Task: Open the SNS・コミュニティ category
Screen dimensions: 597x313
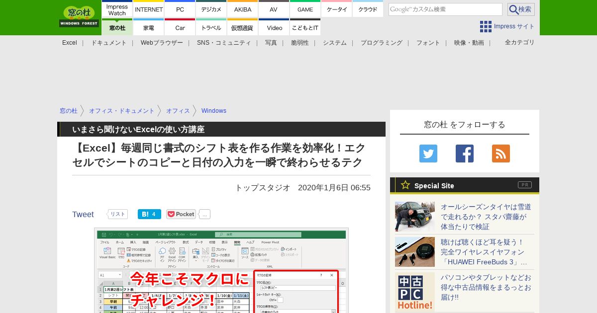Action: [224, 43]
